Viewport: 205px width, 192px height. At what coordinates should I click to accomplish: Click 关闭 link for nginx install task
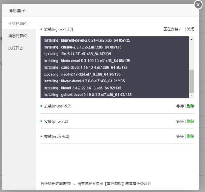click(190, 29)
